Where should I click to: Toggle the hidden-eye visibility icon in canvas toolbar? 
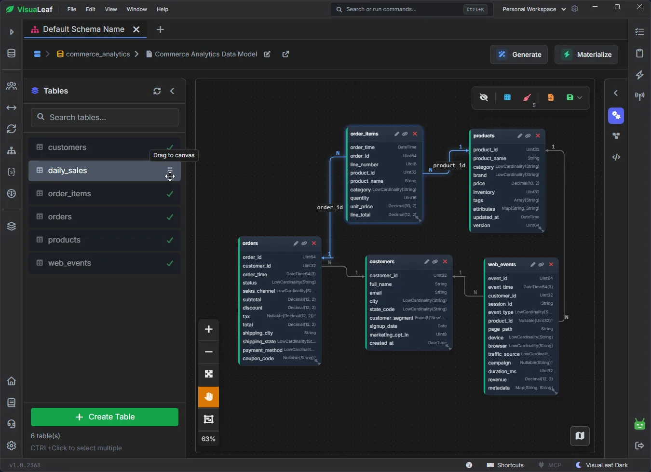coord(484,97)
